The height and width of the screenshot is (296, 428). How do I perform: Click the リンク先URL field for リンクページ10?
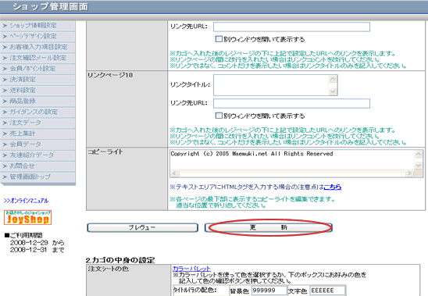(x=291, y=104)
